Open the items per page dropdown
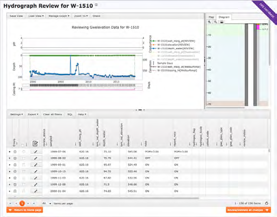 46,204
